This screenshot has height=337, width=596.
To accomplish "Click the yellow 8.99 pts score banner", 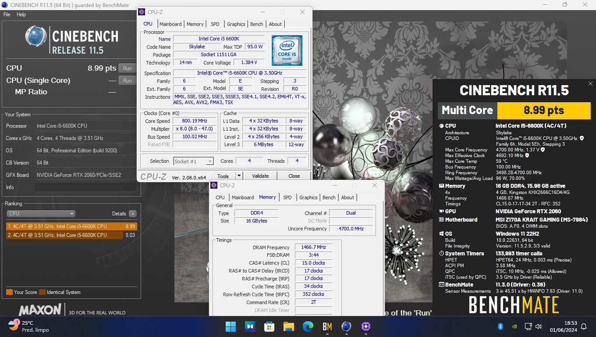I will 544,110.
